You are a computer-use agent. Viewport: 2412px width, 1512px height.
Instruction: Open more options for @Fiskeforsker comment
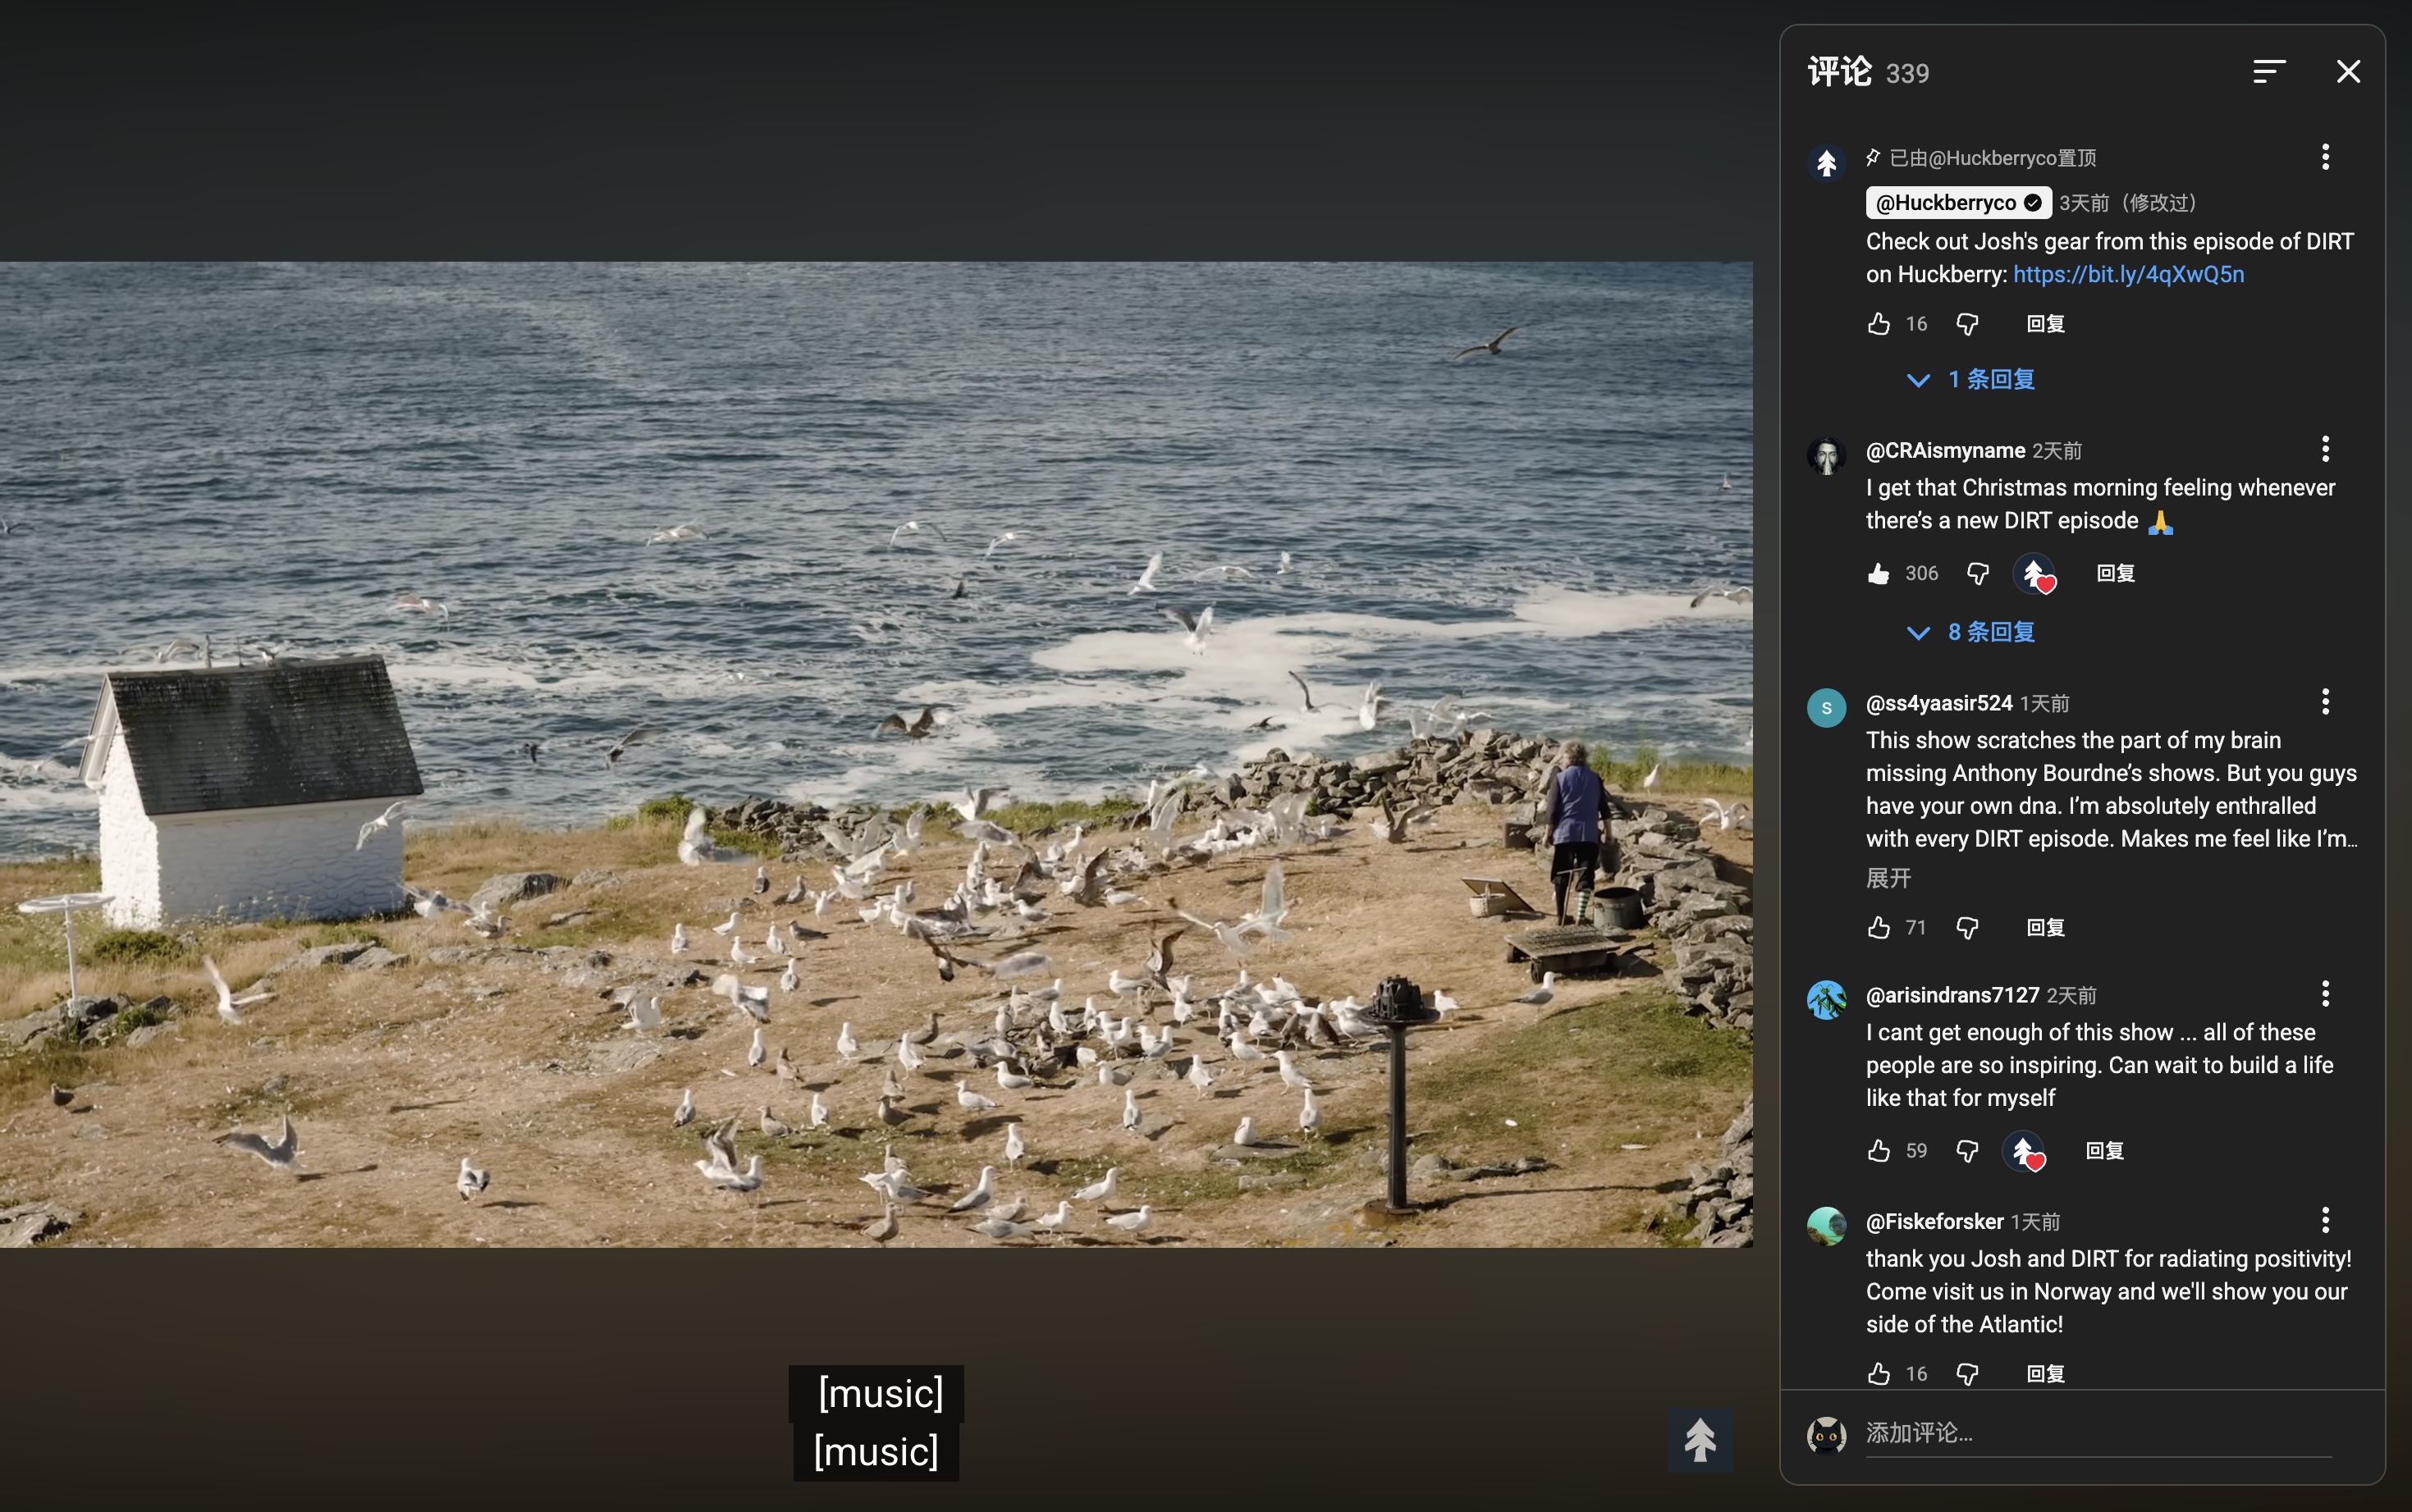click(2324, 1220)
